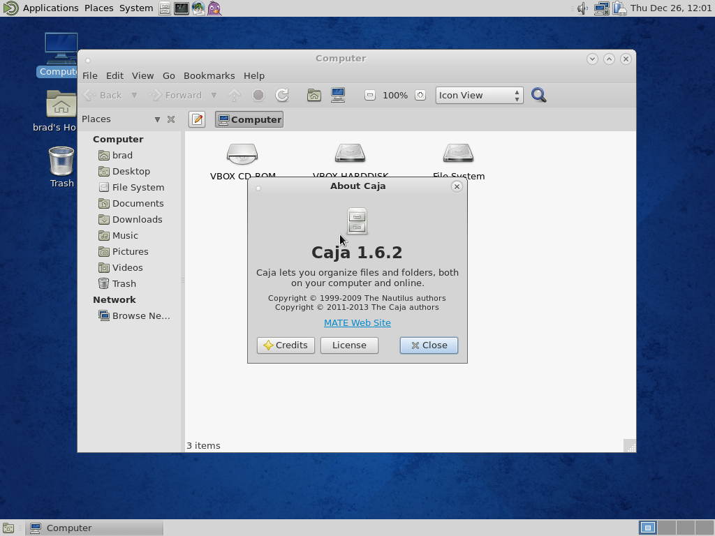Zoom out with the minus icon

tap(370, 95)
